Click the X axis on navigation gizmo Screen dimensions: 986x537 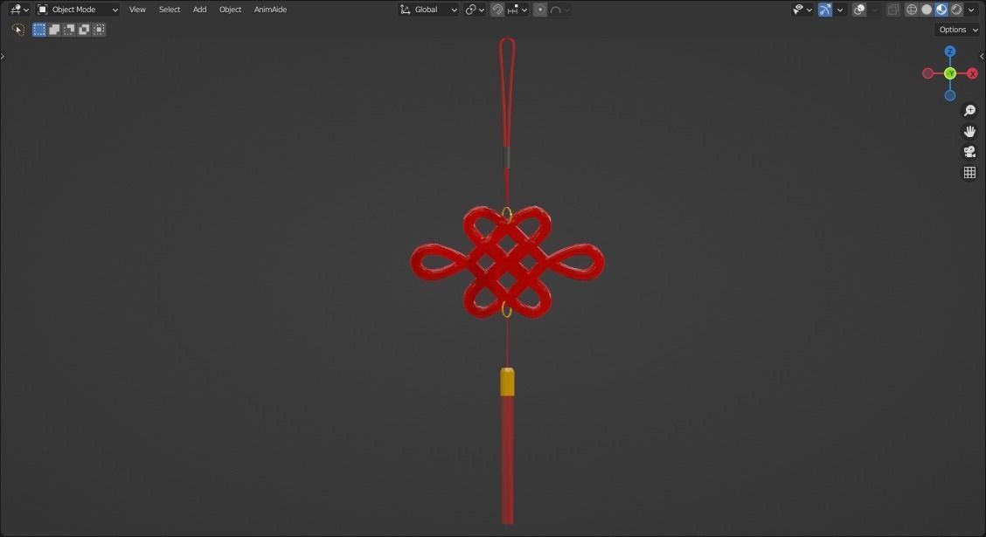[x=972, y=73]
